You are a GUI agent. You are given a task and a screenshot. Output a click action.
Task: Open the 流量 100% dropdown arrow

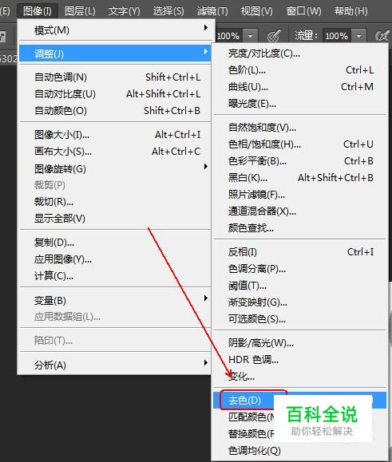358,36
